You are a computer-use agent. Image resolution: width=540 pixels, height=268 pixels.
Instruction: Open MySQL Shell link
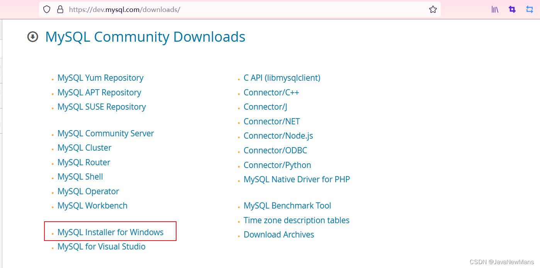(x=80, y=177)
